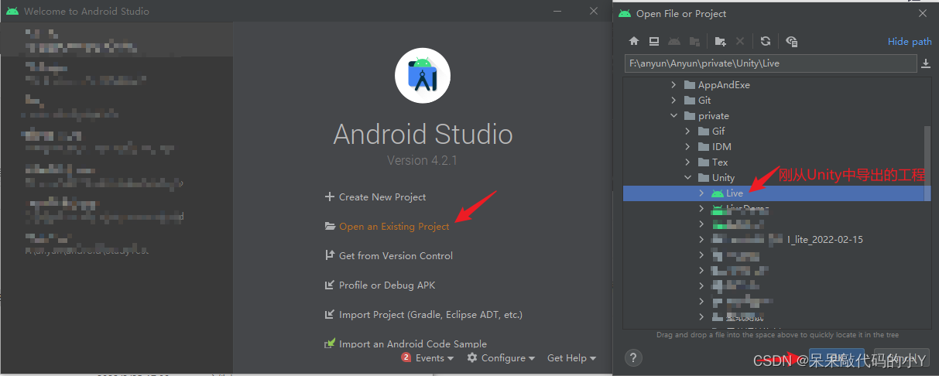The image size is (939, 376).
Task: Expand the IDM folder node
Action: 688,147
